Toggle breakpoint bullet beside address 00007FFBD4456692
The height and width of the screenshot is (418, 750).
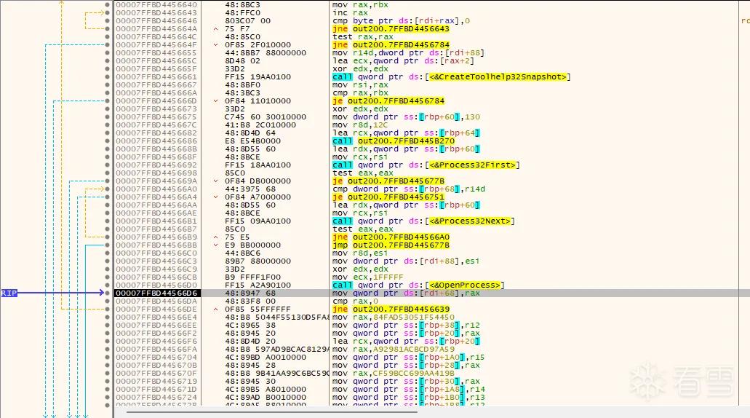(107, 165)
